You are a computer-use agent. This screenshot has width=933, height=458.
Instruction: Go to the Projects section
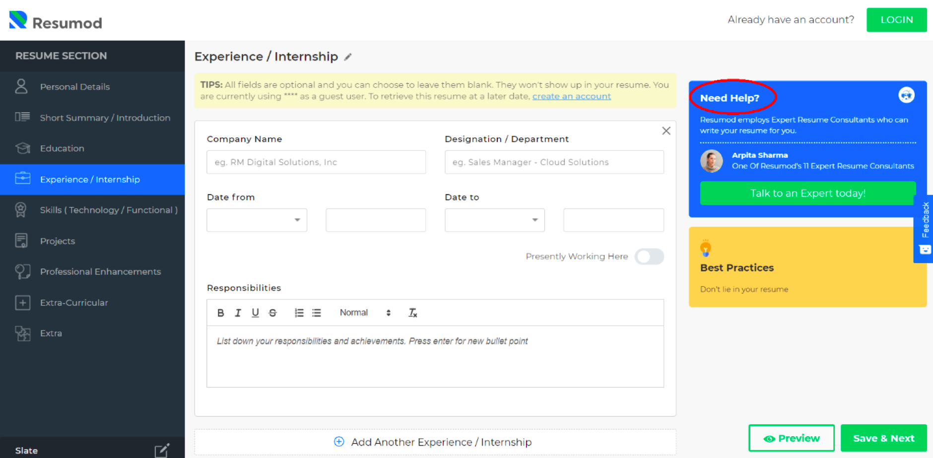(92, 241)
